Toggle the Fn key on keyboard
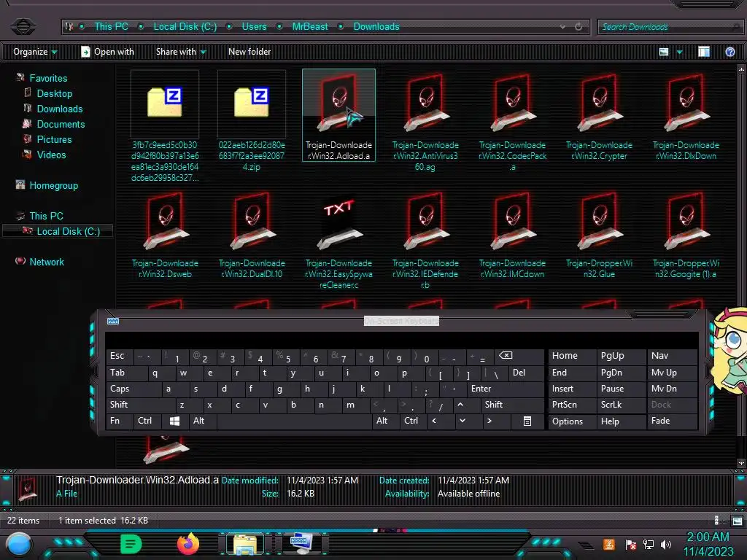 119,421
